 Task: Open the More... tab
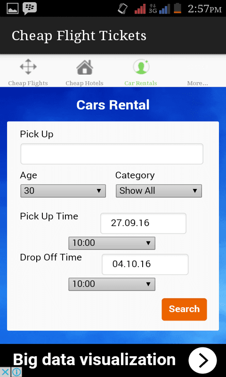tap(197, 83)
